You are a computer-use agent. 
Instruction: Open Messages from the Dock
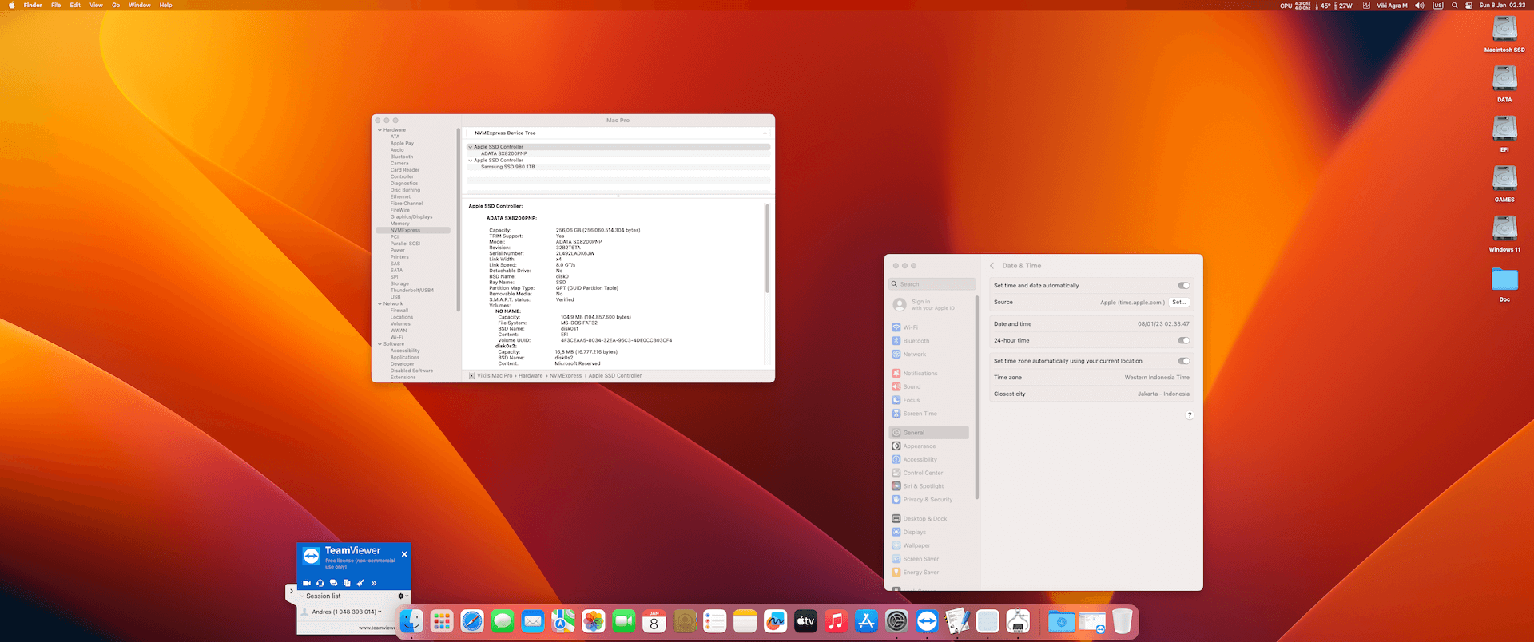tap(503, 621)
